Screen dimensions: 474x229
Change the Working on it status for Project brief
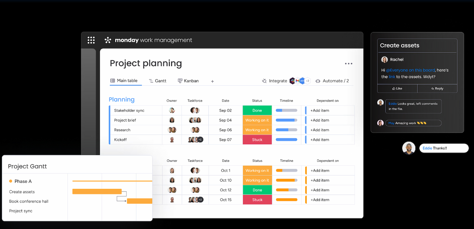tap(257, 120)
